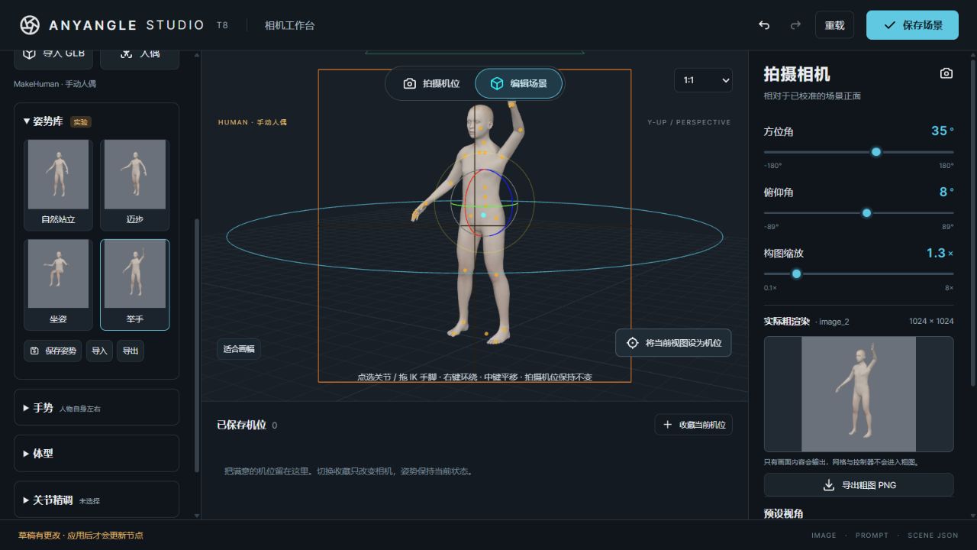Adjust the 构图缩放 zoom slider handle

click(796, 273)
